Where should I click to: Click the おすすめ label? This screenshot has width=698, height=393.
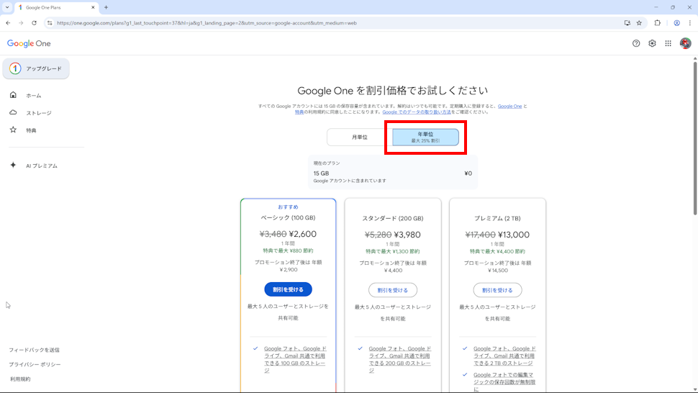[x=288, y=207]
